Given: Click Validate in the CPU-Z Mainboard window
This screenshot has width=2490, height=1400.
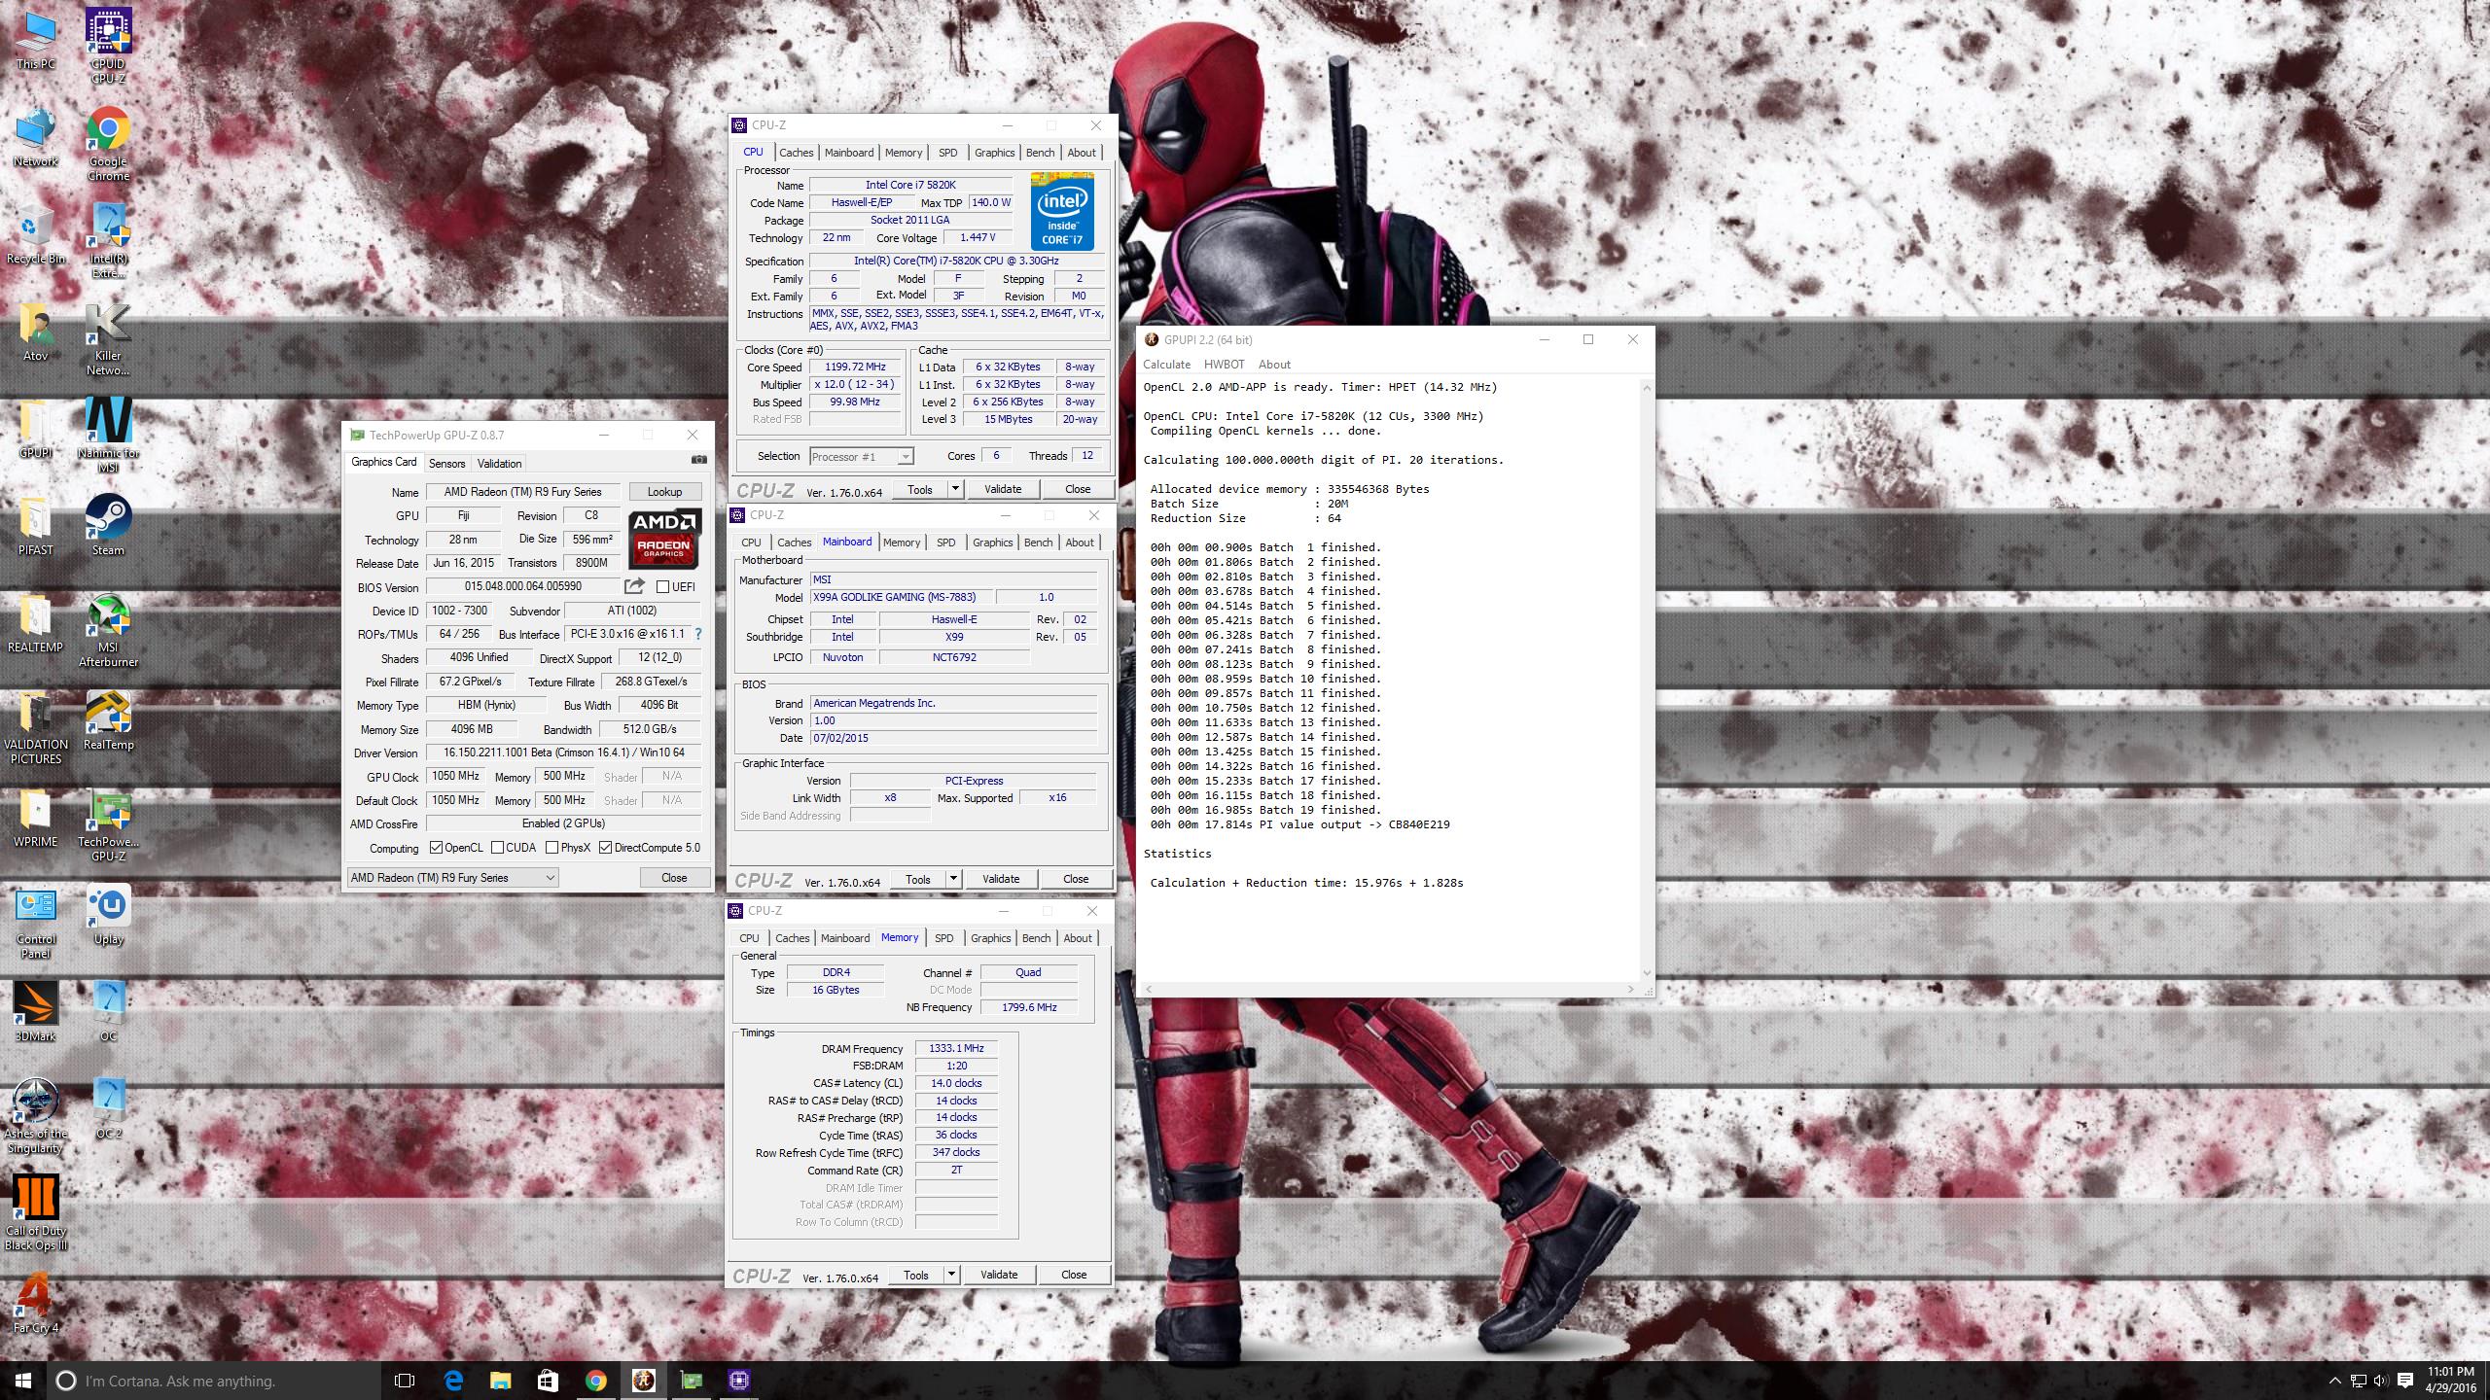Looking at the screenshot, I should [1001, 879].
